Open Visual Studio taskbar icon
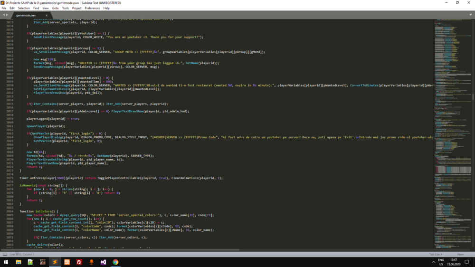475x267 pixels. (x=103, y=262)
